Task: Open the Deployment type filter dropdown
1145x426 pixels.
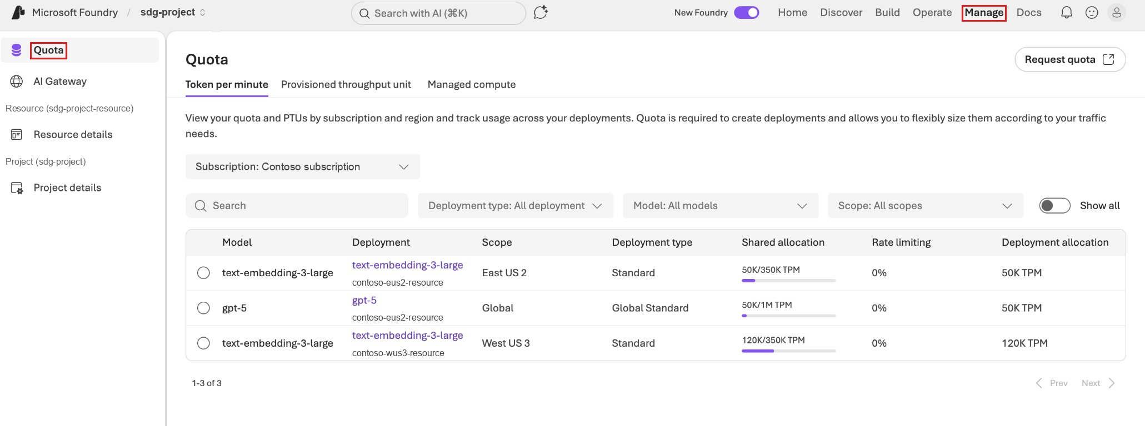Action: point(516,206)
